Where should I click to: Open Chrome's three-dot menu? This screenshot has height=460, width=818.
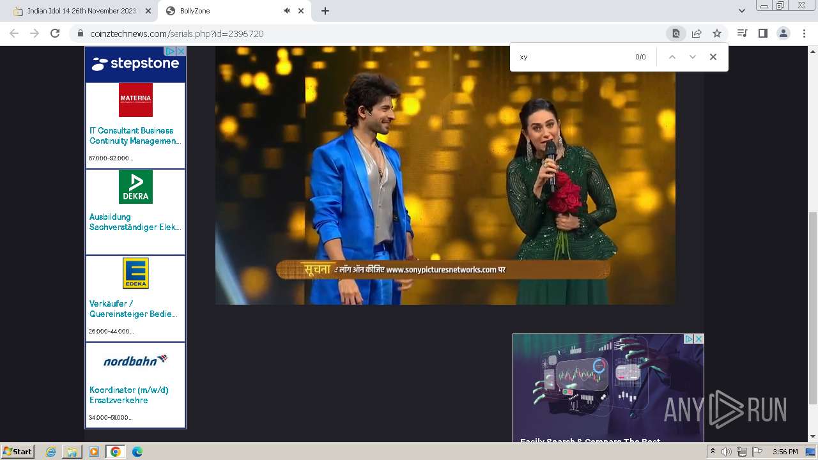pos(804,33)
